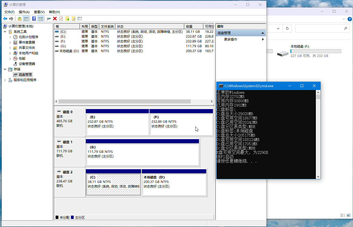Click the 容量 column header
Image resolution: width=353 pixels, height=227 pixels.
[193, 27]
